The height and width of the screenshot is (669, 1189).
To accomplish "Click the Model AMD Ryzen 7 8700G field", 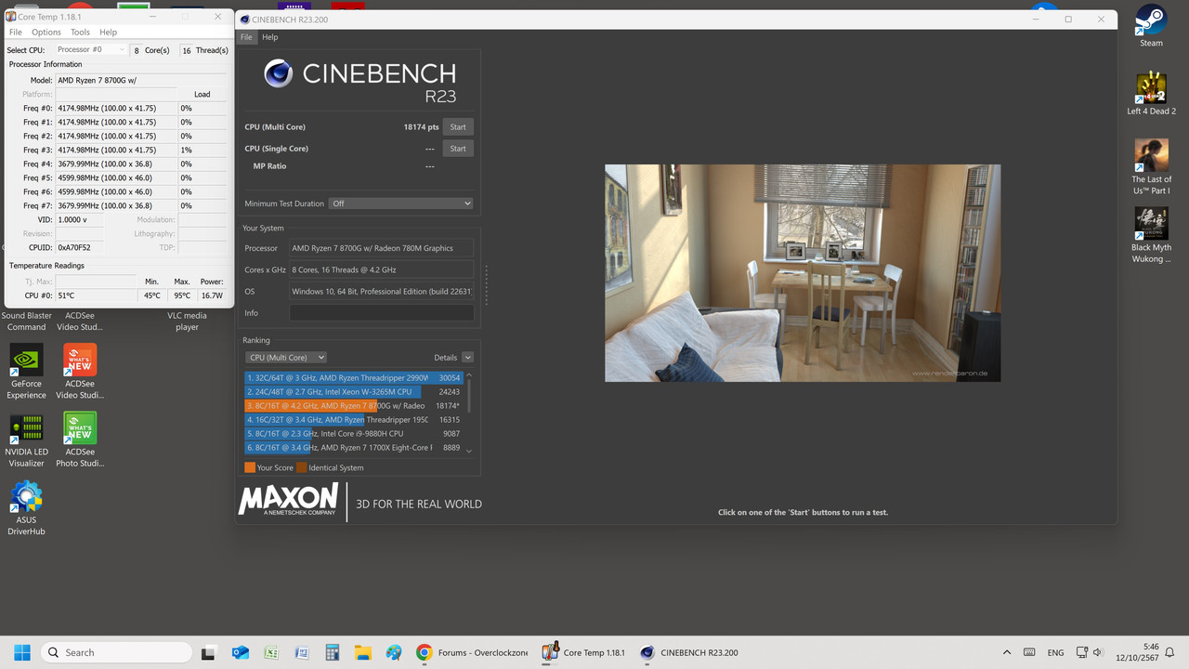I will 141,81.
